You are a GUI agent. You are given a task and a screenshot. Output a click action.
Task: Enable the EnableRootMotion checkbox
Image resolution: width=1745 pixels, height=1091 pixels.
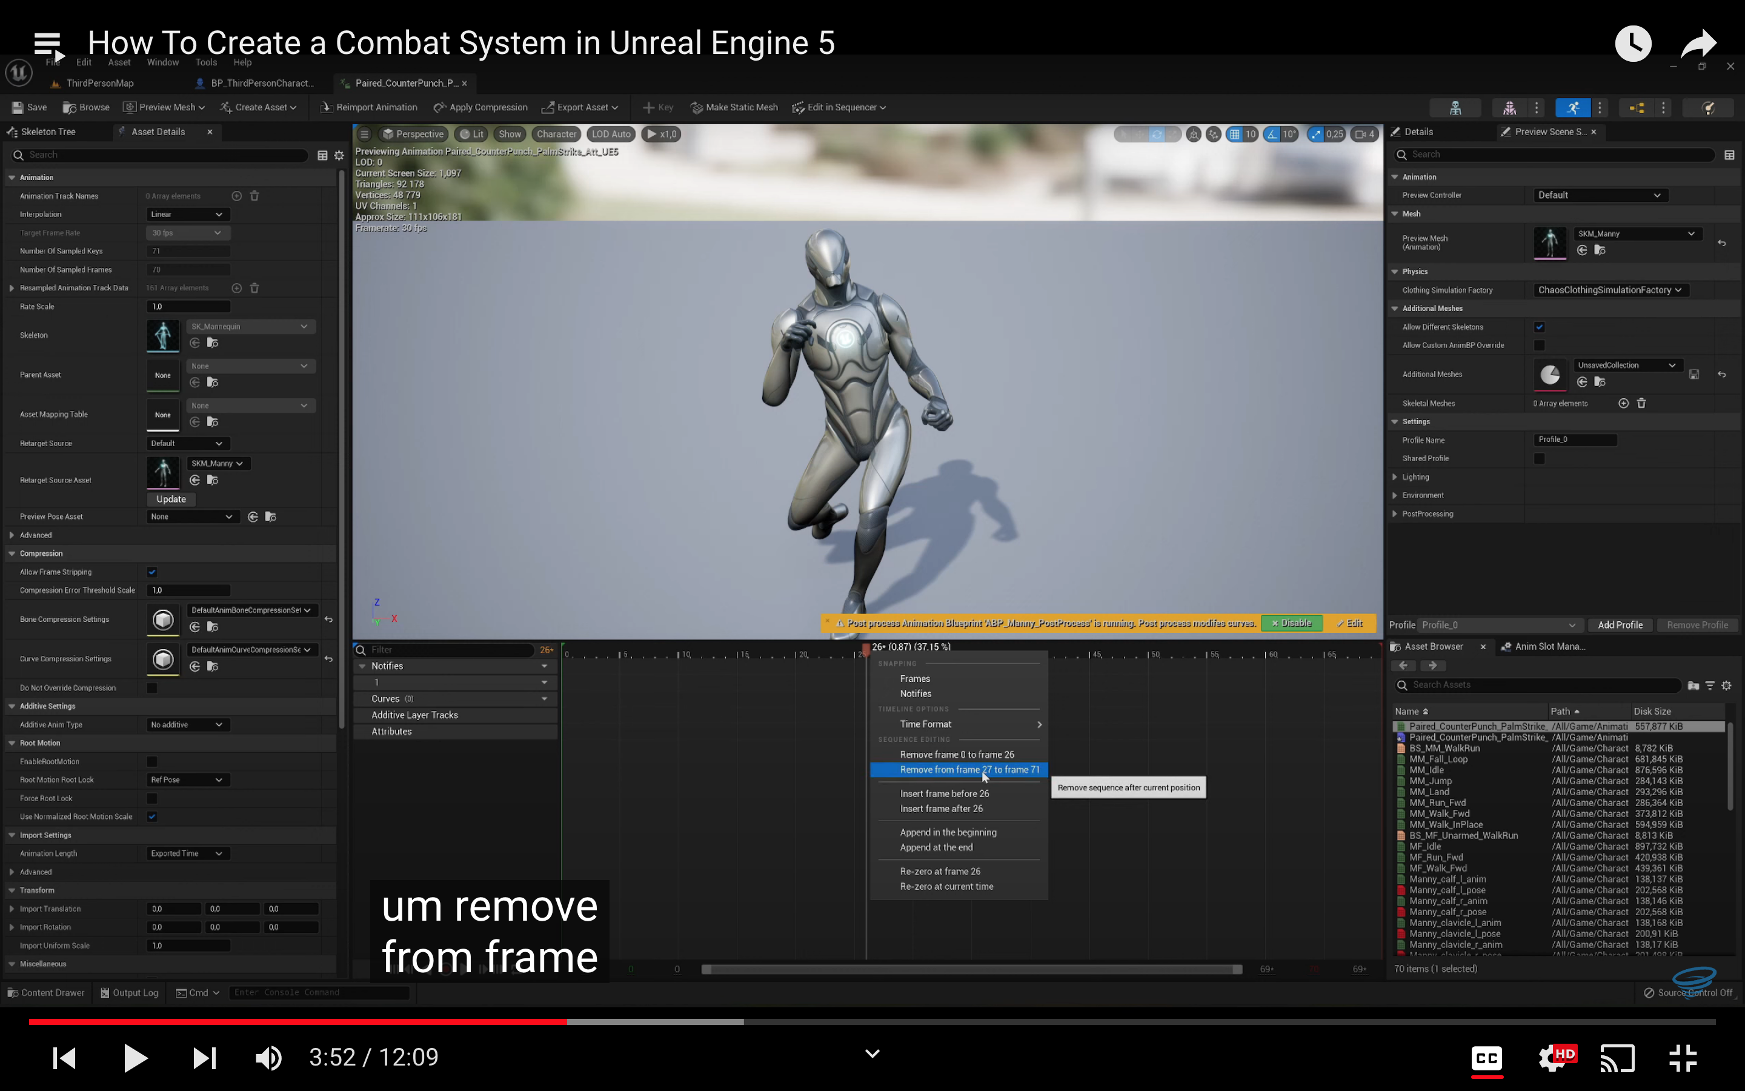152,761
